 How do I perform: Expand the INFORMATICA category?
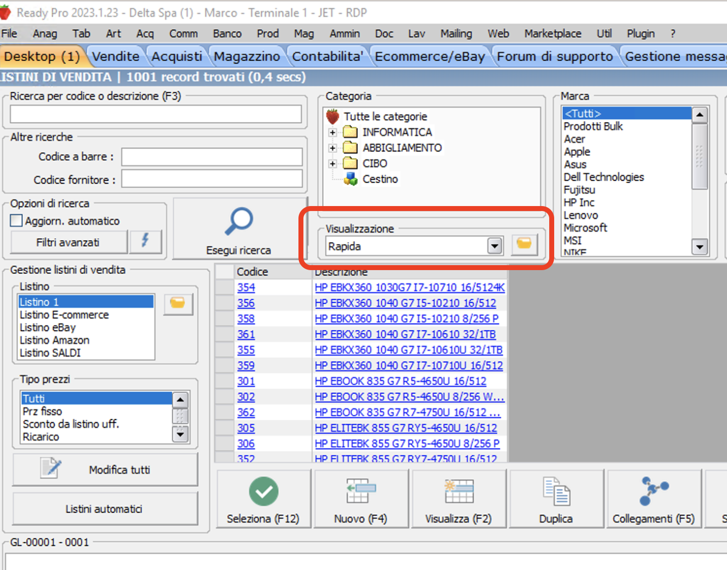click(333, 133)
